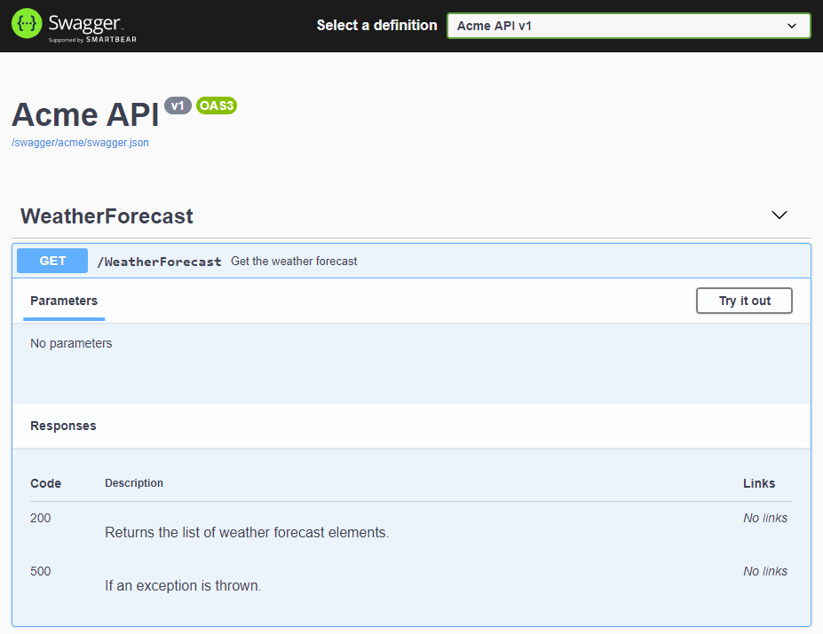Click the 500 response code

click(x=41, y=572)
